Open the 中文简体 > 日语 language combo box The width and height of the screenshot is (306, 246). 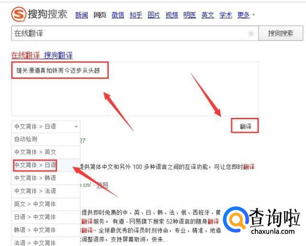pyautogui.click(x=46, y=127)
